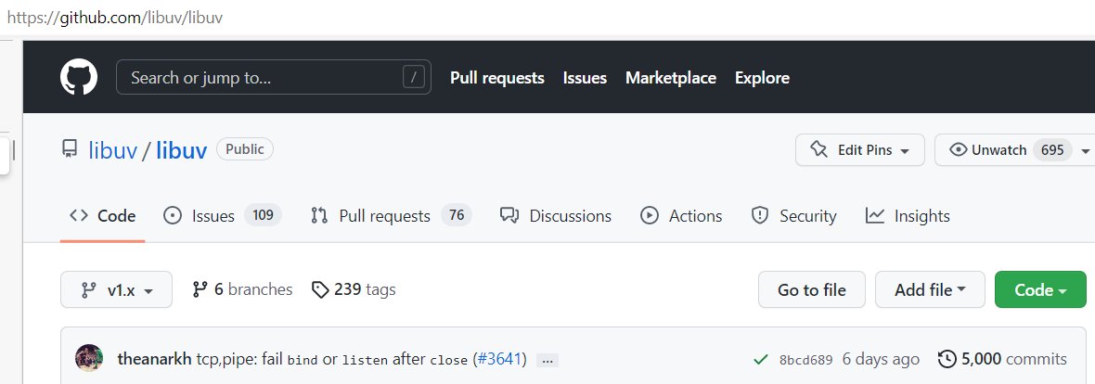Click the tag icon beside 239 tags
Screen dimensions: 1095x384
point(320,289)
